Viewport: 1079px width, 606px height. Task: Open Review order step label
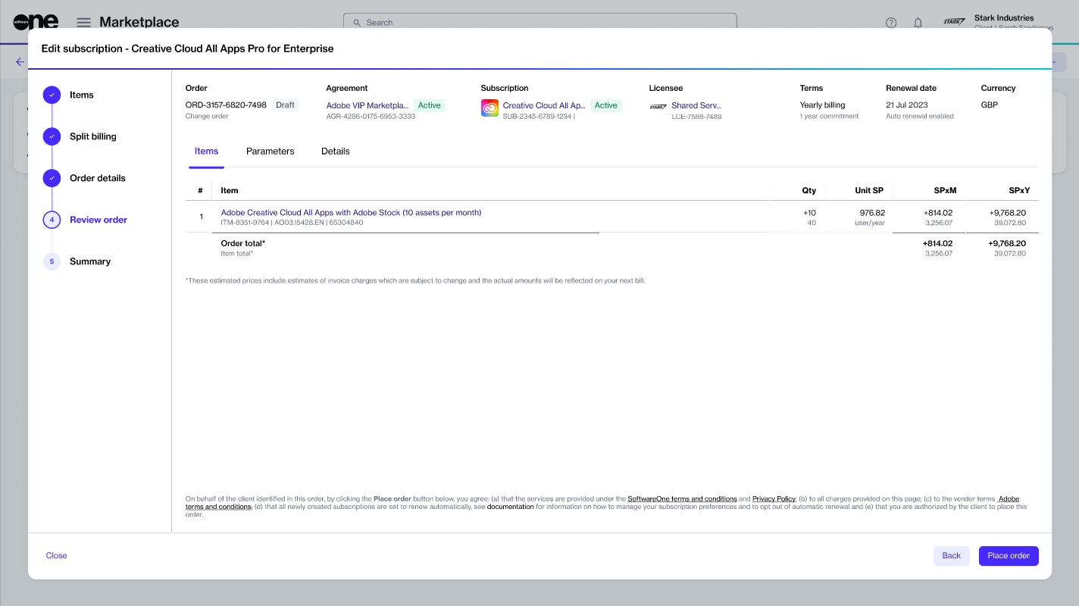point(99,220)
